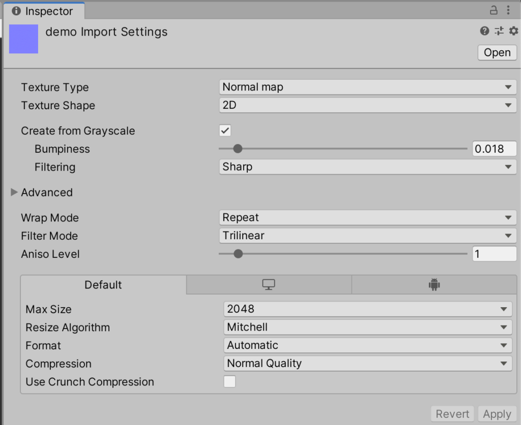
Task: Open the Filtering dropdown set to Sharp
Action: click(367, 167)
